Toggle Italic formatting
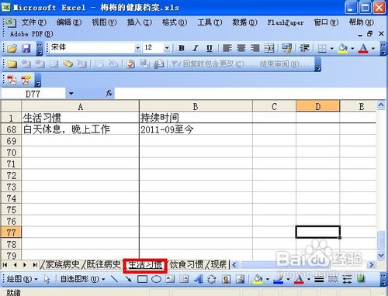Screen dimensions: 388x296 [196, 48]
